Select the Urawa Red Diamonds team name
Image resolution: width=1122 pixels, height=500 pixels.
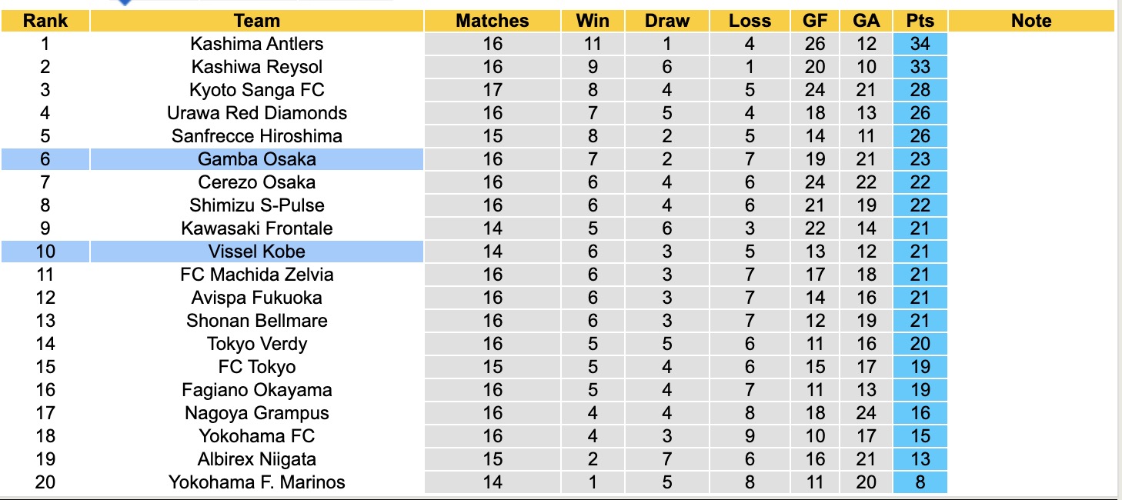(257, 113)
